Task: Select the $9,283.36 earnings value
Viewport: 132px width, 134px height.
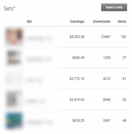Action: pyautogui.click(x=77, y=37)
